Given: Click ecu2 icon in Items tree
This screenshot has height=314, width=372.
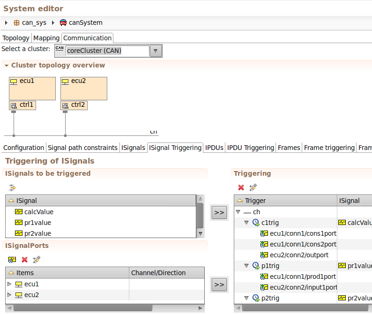Looking at the screenshot, I should click(18, 295).
